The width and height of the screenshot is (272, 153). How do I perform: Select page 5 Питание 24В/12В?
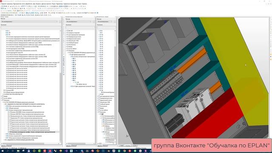click(26, 114)
